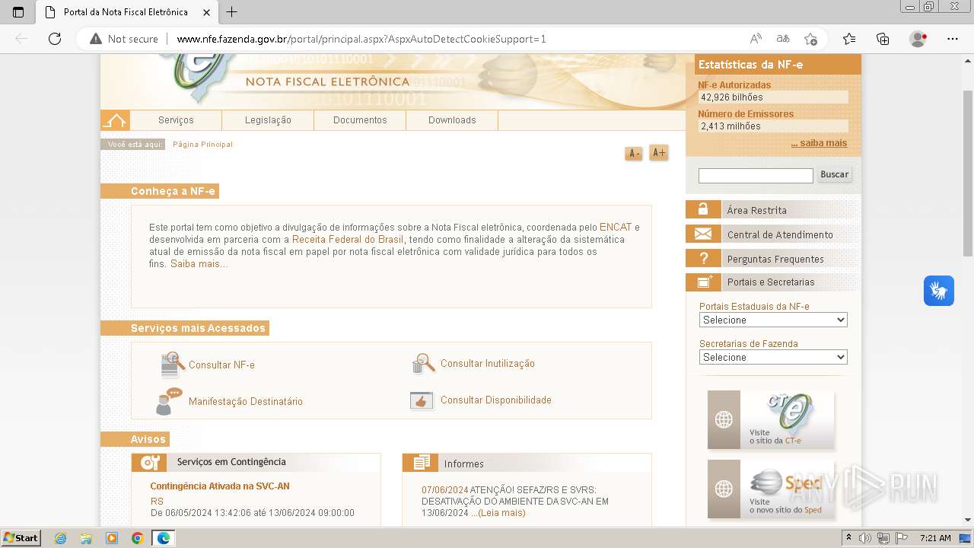
Task: Open the Windows Start menu
Action: point(21,538)
